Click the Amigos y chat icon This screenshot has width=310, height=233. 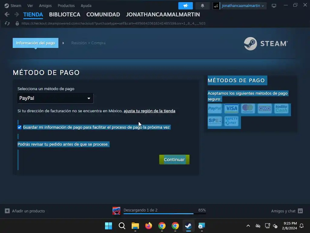point(300,211)
